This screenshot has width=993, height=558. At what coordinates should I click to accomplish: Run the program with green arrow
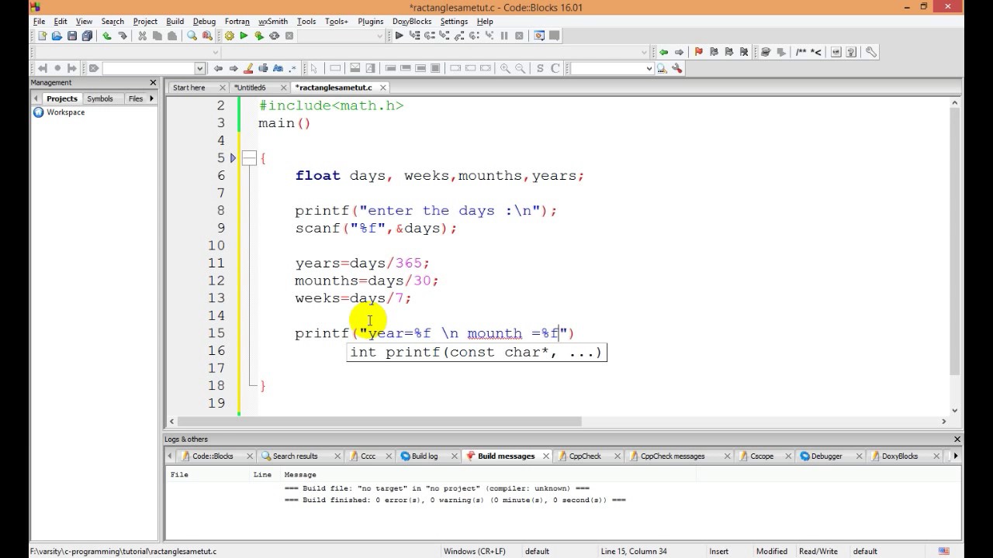[x=244, y=36]
